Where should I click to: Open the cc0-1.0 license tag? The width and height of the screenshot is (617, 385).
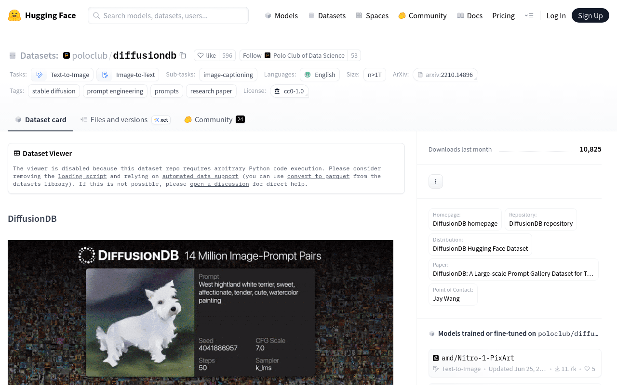coord(289,91)
